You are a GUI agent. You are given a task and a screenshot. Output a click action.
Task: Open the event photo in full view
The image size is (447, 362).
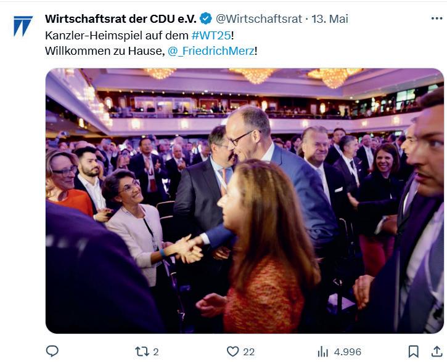(245, 201)
